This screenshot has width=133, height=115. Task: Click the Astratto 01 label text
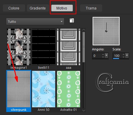[69, 110]
